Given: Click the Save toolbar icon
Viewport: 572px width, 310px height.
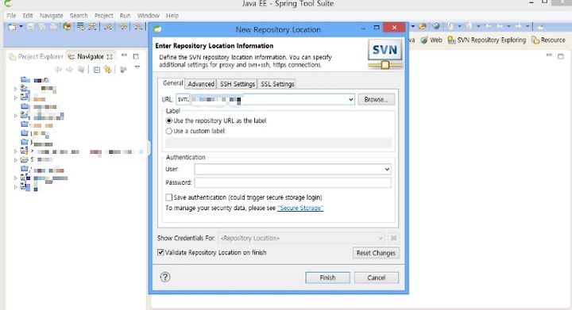Looking at the screenshot, I should coord(31,26).
